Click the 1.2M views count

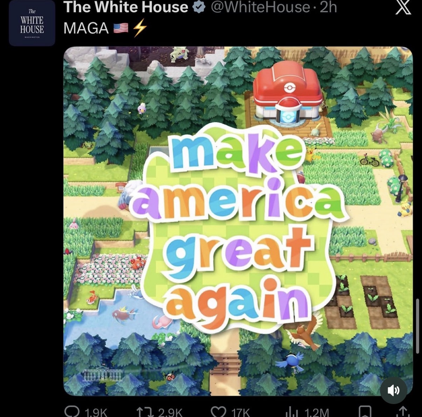[x=317, y=412]
